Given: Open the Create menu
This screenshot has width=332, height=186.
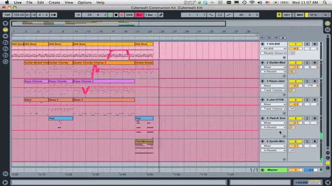Looking at the screenshot, I should (54, 3).
